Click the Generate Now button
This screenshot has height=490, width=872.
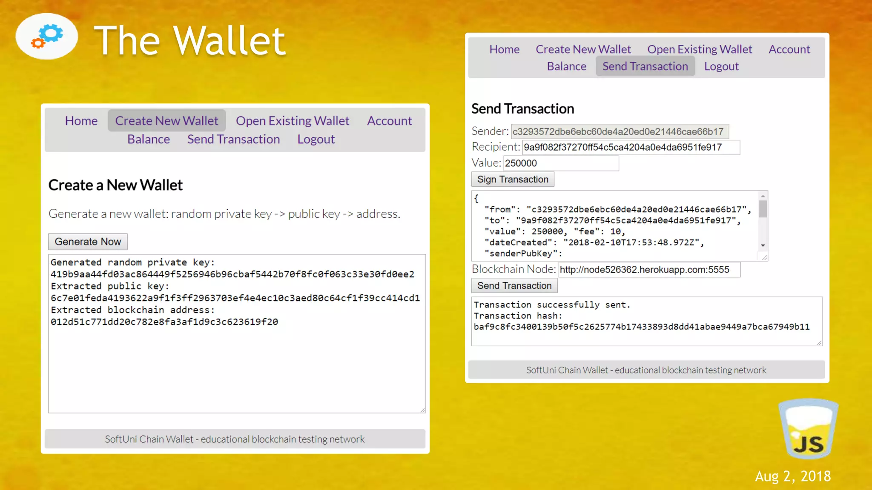[88, 242]
